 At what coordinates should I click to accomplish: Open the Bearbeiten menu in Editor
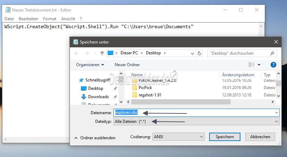point(28,19)
